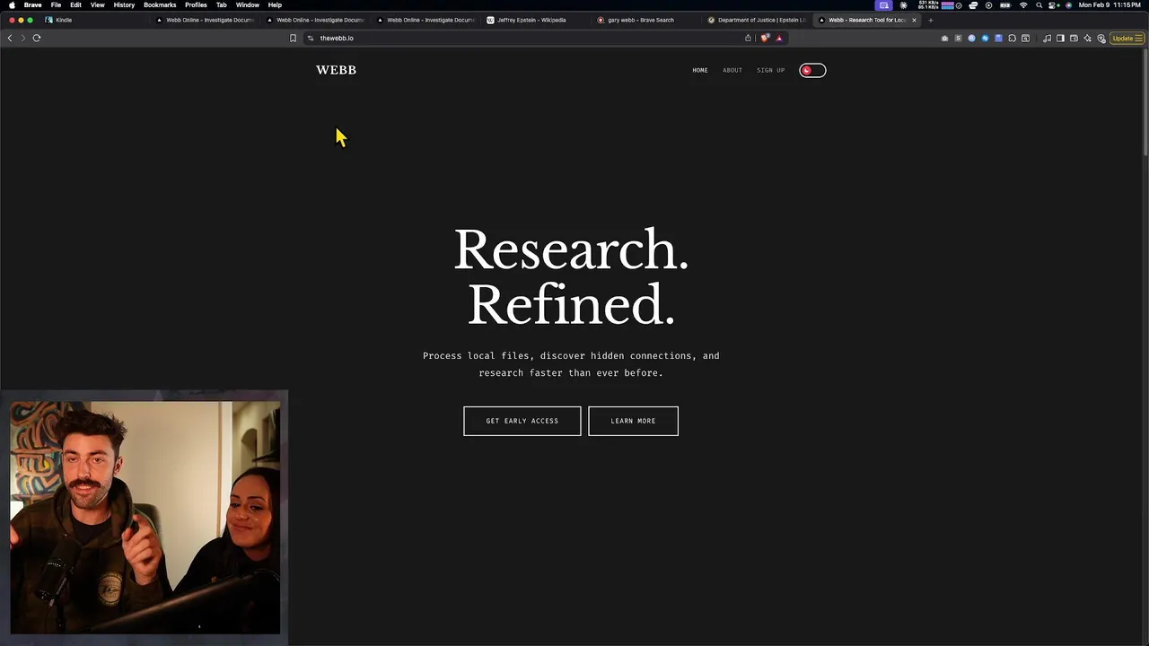Open the Brave application menu

coord(33,5)
